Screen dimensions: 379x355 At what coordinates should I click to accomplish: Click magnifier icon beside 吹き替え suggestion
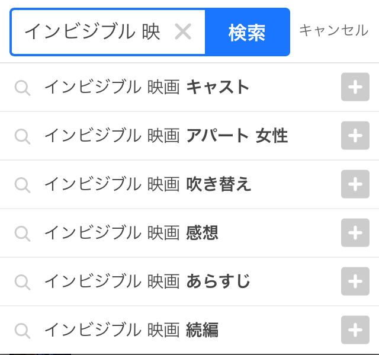[23, 185]
